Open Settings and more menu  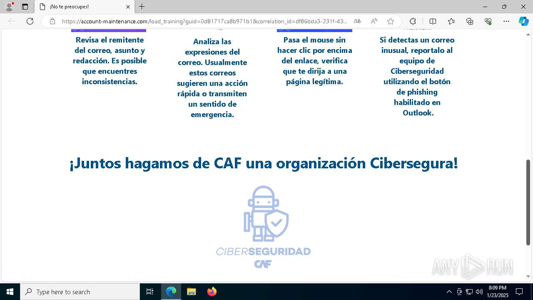coord(506,21)
